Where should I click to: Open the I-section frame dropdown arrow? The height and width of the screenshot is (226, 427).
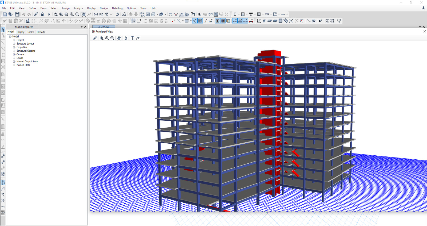[239, 14]
